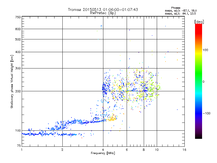Click the 'Stationary phase Virtual Height [km]' axis title
Screen dimensions: 217x163
tap(12, 81)
